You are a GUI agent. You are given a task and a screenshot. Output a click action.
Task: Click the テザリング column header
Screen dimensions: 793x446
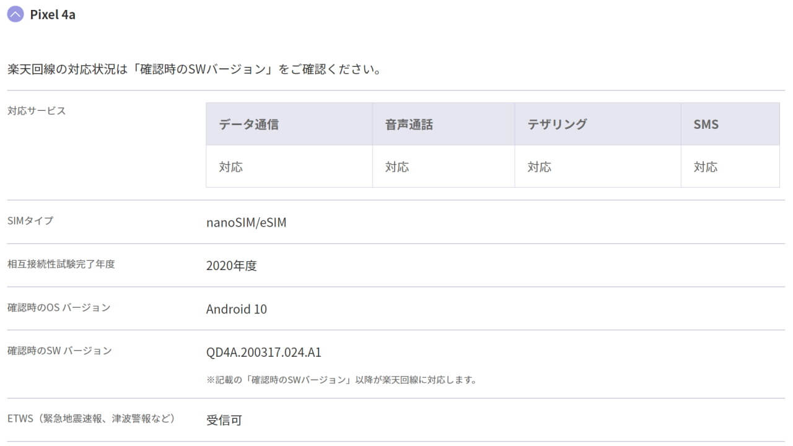coord(557,125)
